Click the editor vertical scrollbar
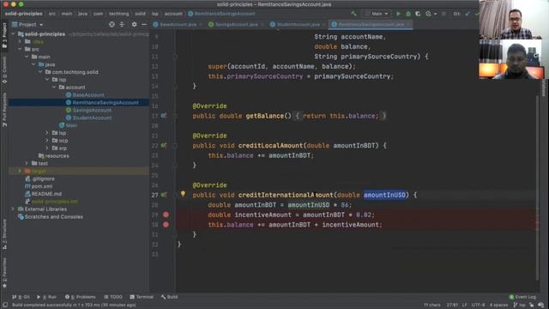 (x=537, y=187)
